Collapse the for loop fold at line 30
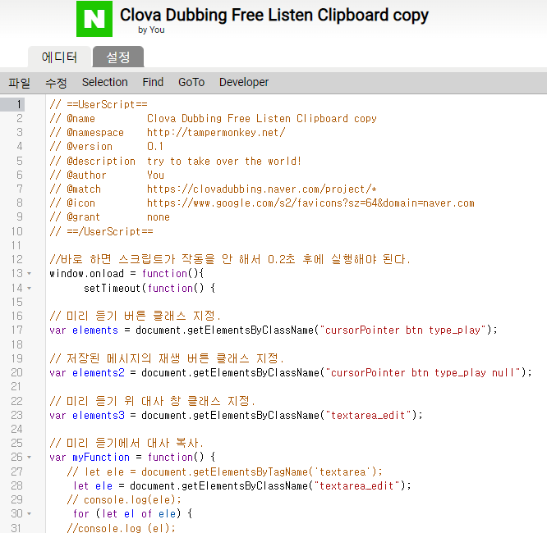 coord(30,513)
